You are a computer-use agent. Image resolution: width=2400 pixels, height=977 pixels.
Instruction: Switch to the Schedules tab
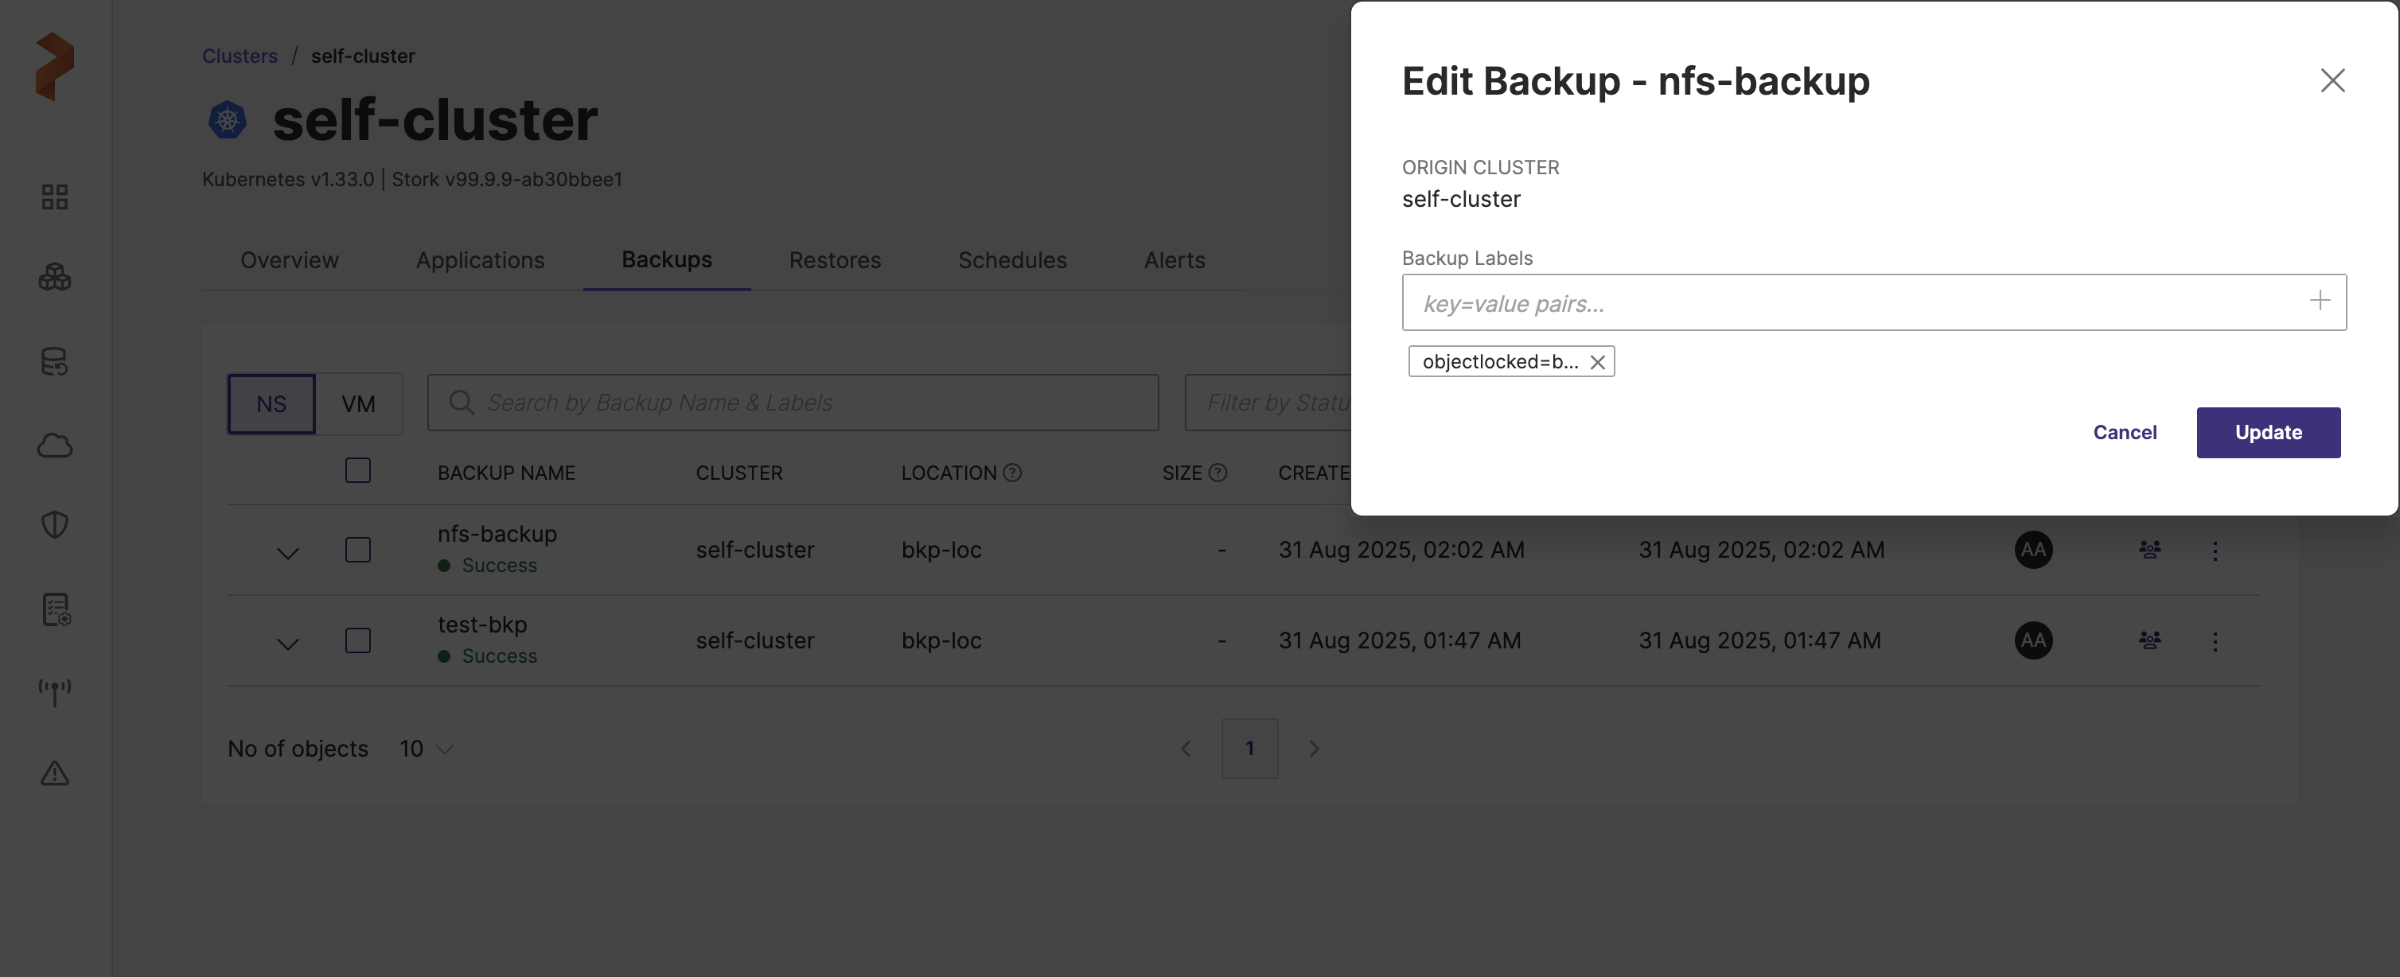pos(1011,260)
